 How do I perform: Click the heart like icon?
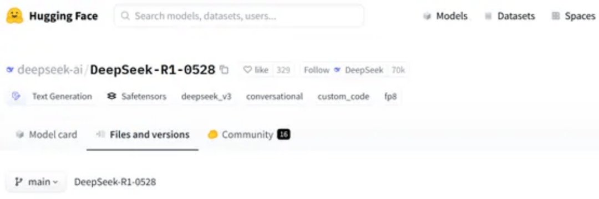tap(247, 70)
